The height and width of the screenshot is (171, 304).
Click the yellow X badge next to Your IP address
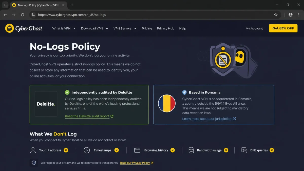click(66, 150)
